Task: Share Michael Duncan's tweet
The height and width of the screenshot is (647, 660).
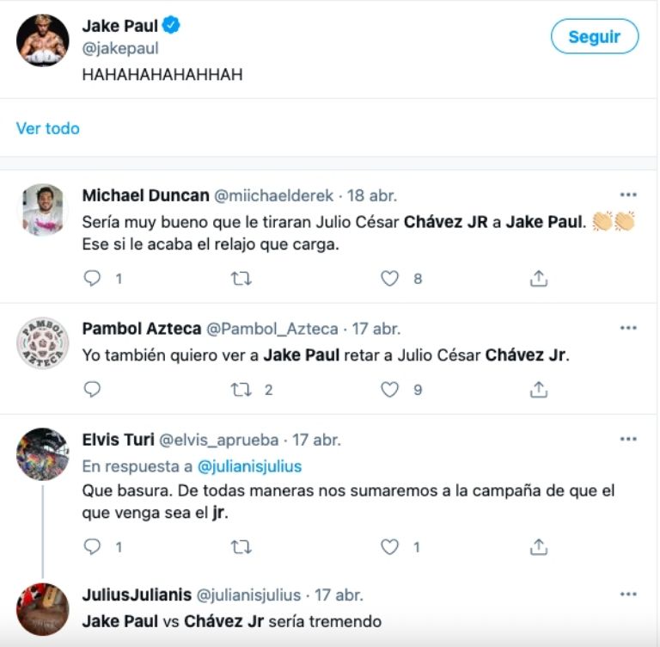Action: pyautogui.click(x=539, y=279)
